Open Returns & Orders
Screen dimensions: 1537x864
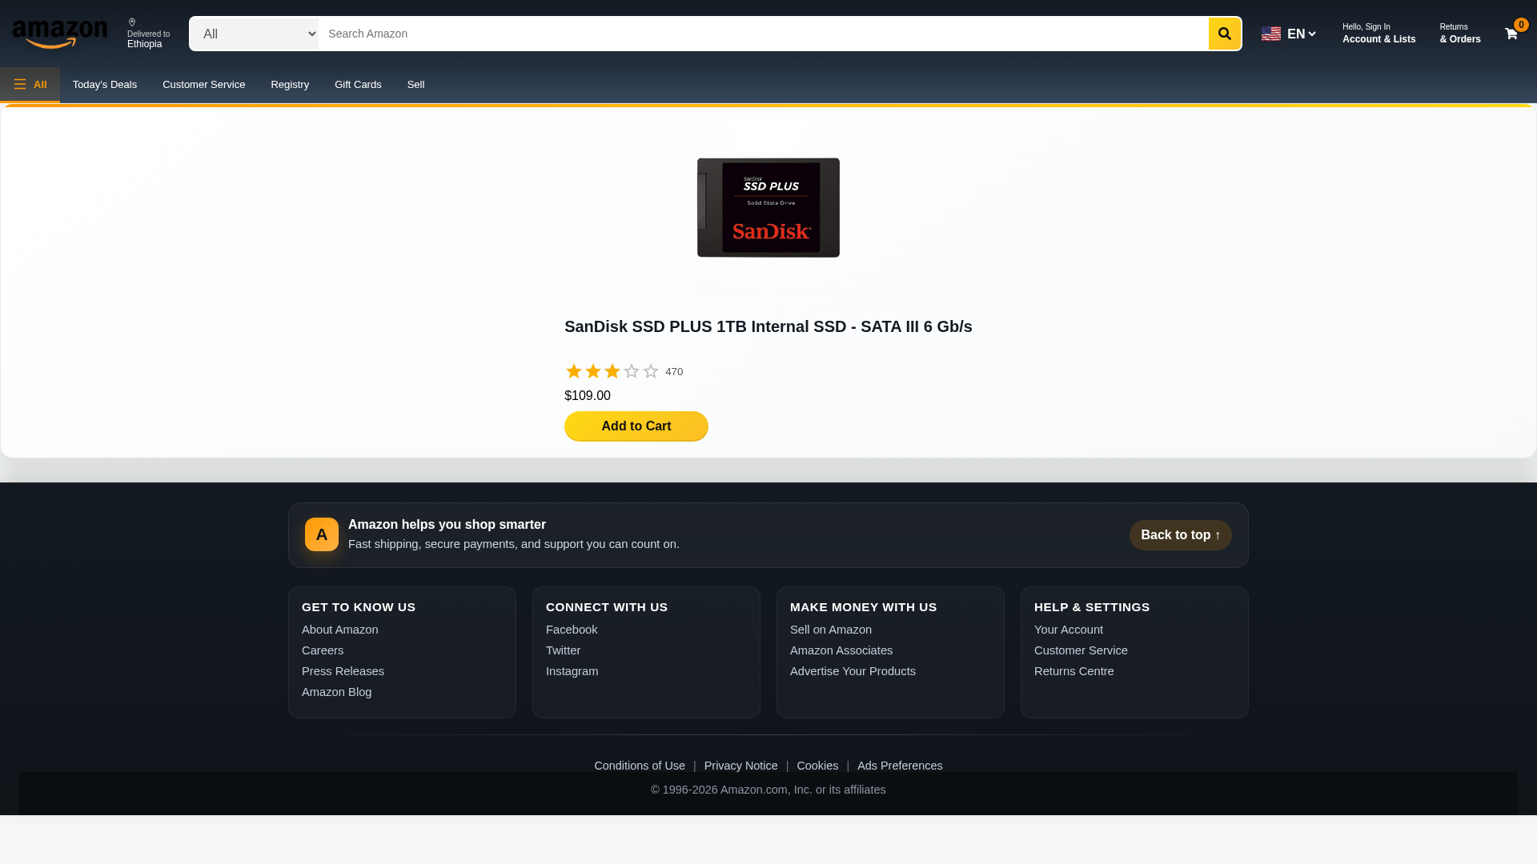(x=1459, y=34)
